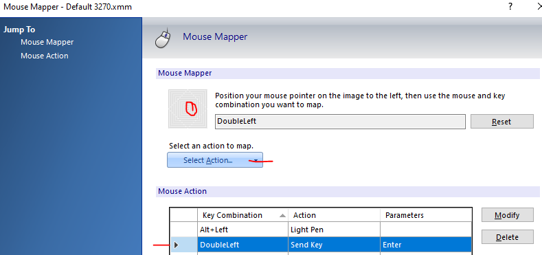This screenshot has height=255, width=542.
Task: Jump to Mouse Action section in sidebar
Action: (44, 56)
